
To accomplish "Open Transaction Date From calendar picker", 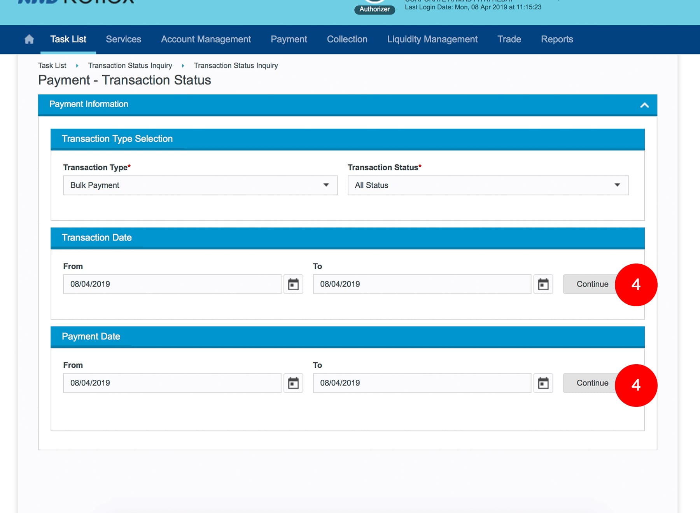I will coord(293,284).
